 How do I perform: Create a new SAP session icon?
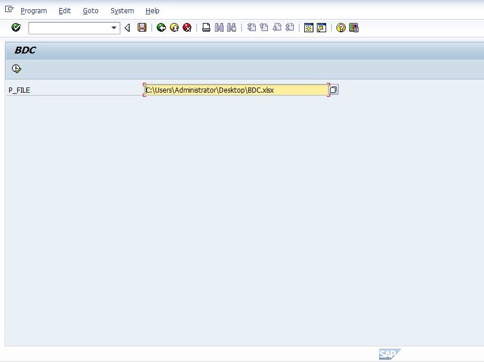309,27
